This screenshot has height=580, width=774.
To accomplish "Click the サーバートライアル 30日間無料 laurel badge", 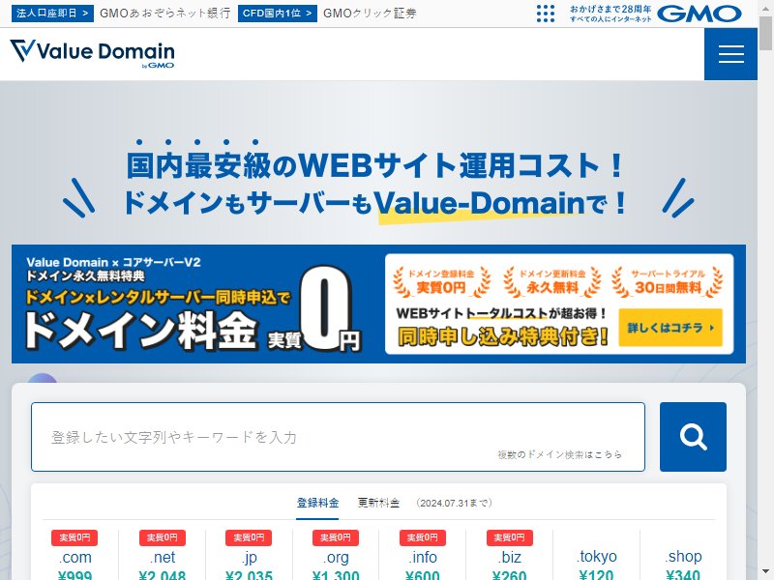I will 668,282.
